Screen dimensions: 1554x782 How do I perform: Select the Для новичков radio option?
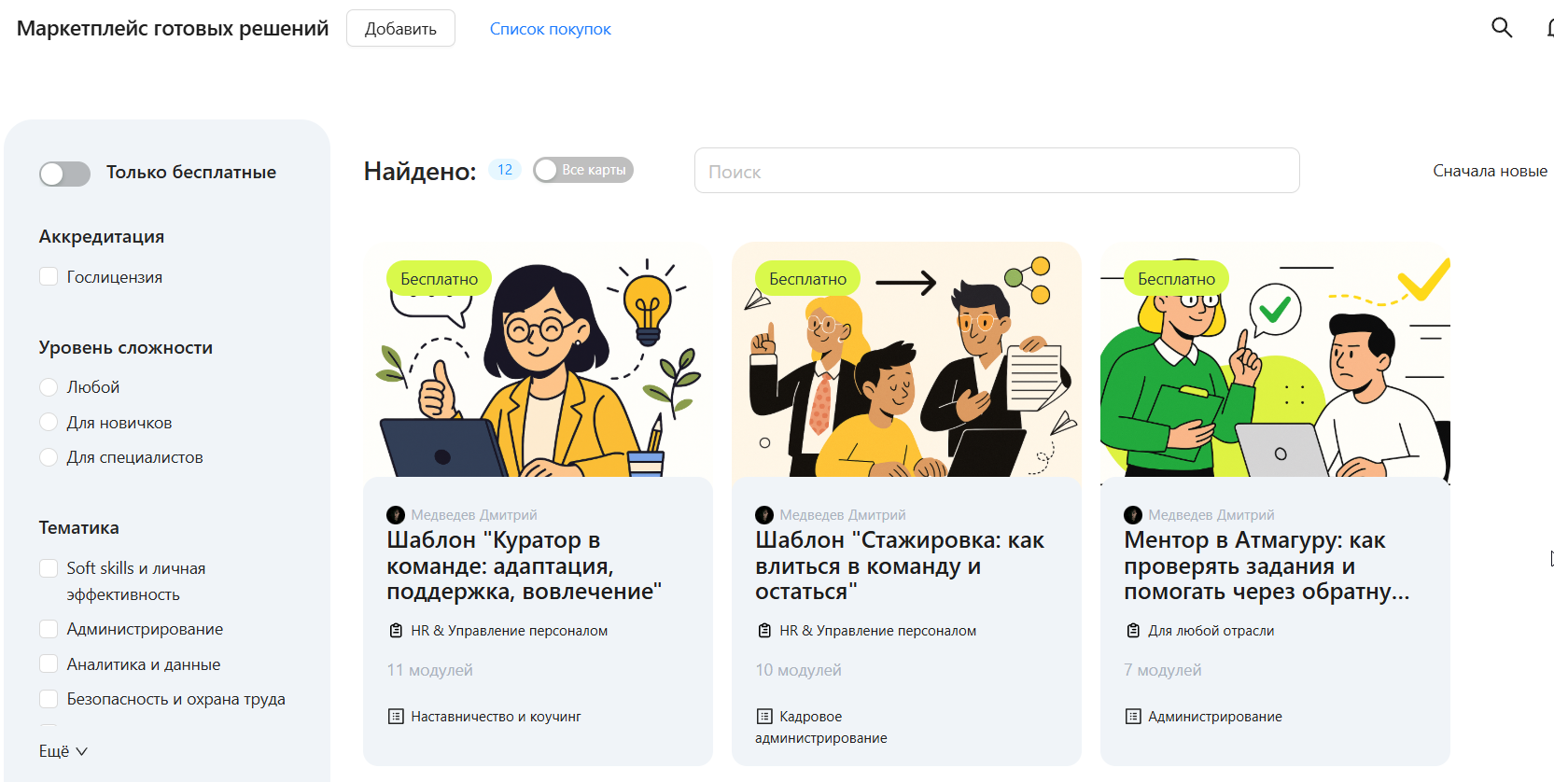[49, 423]
